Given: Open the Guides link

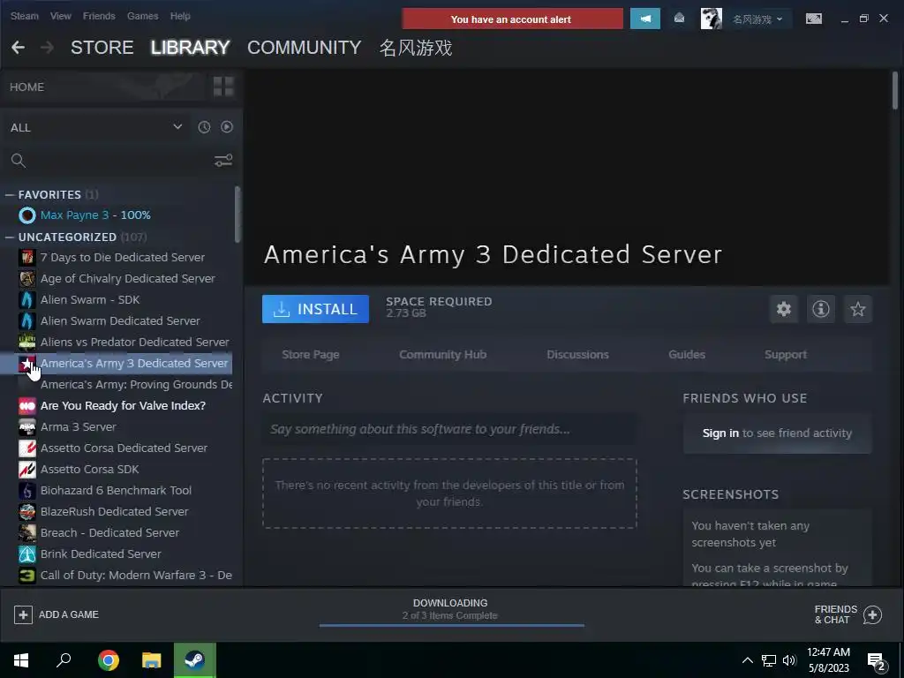Looking at the screenshot, I should [687, 355].
